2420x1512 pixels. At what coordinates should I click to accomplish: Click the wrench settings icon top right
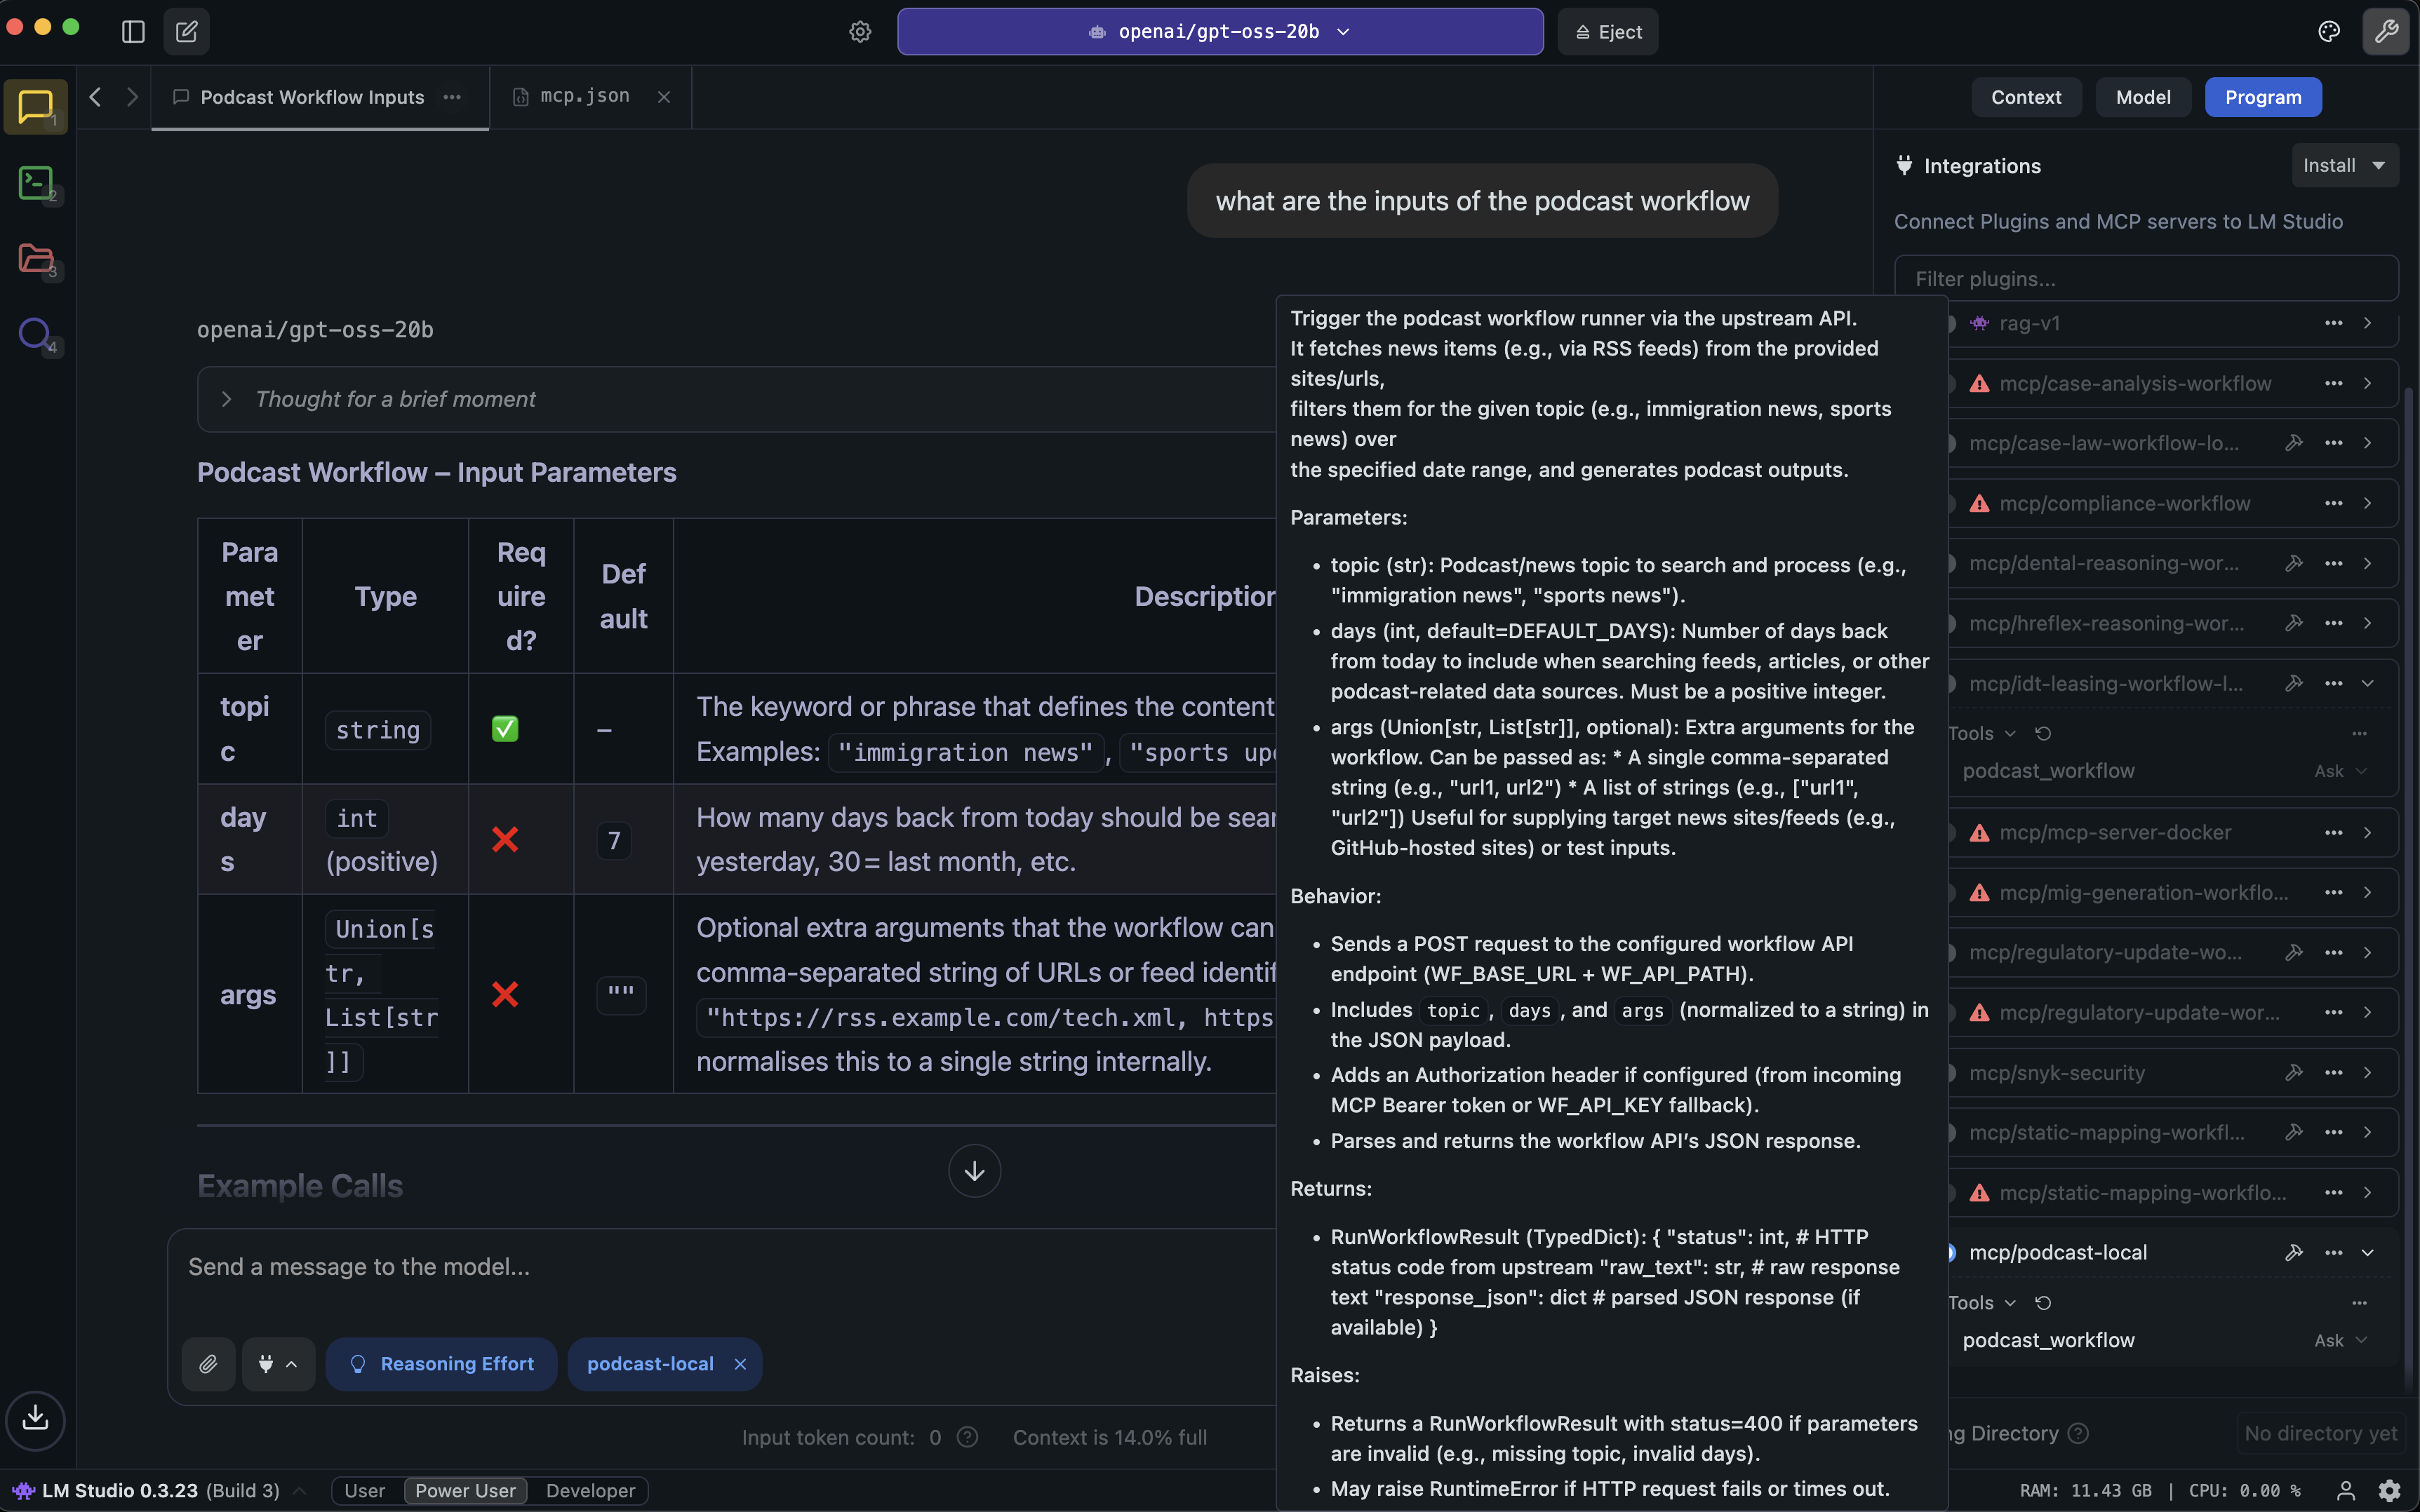[2386, 32]
